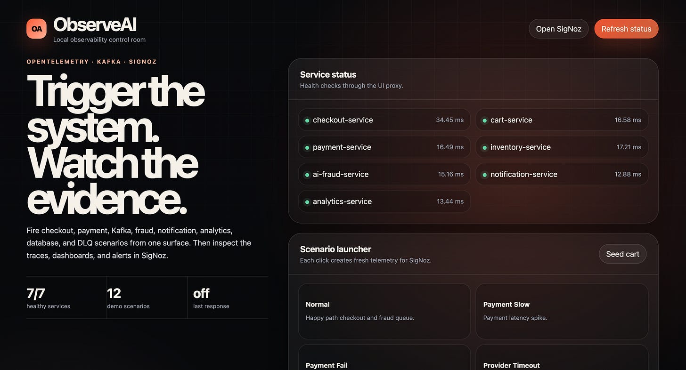
Task: Select the checkout-service status row
Action: pos(384,120)
